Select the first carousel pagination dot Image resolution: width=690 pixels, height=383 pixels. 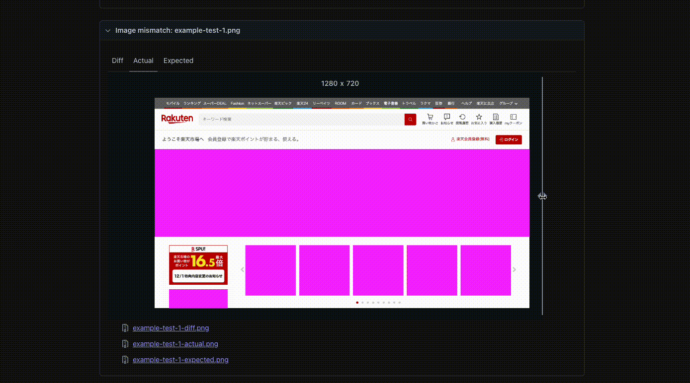pyautogui.click(x=357, y=302)
